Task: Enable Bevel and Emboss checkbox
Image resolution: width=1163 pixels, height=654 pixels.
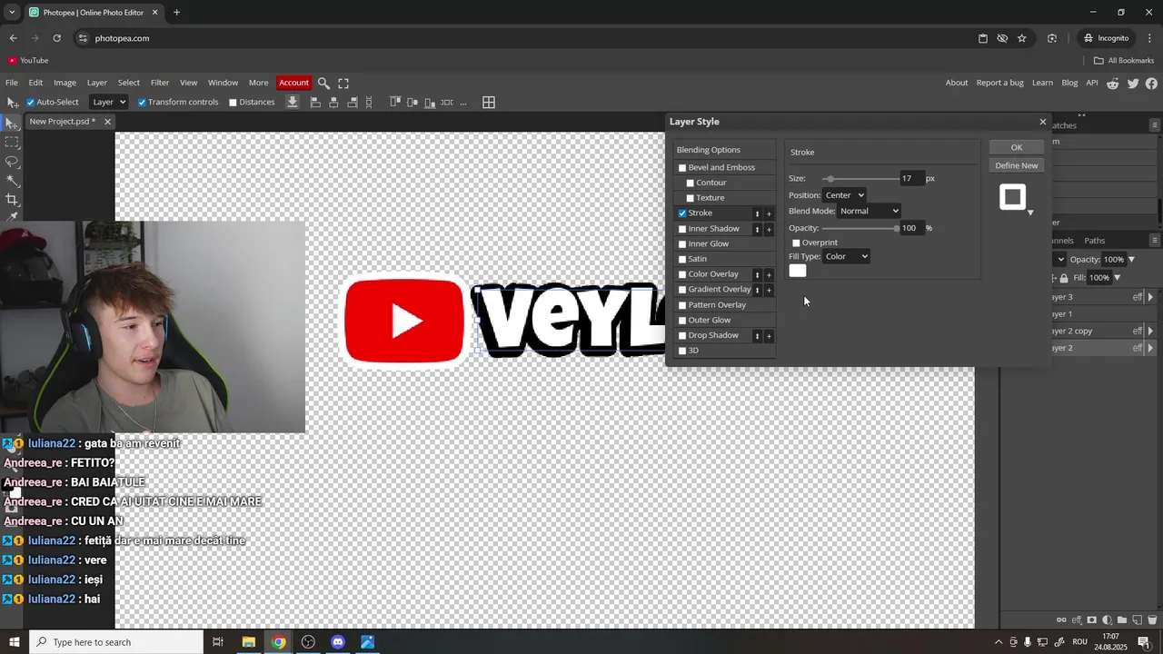Action: tap(682, 168)
